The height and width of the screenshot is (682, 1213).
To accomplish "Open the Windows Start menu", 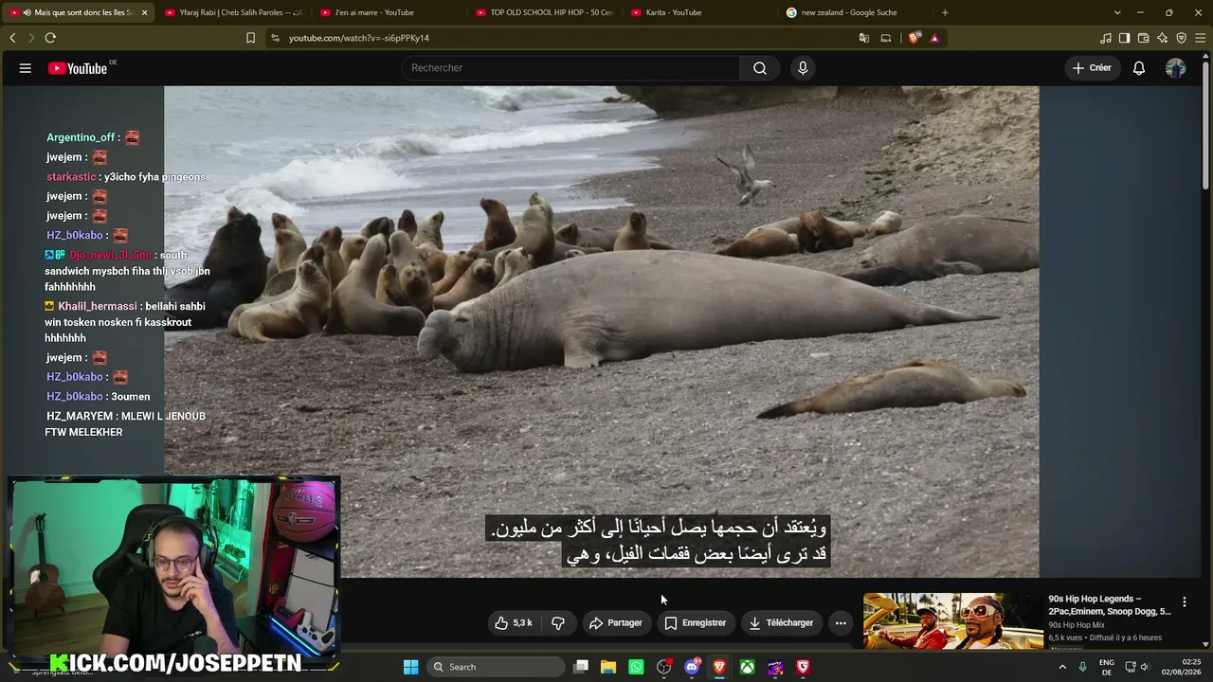I will pyautogui.click(x=410, y=667).
